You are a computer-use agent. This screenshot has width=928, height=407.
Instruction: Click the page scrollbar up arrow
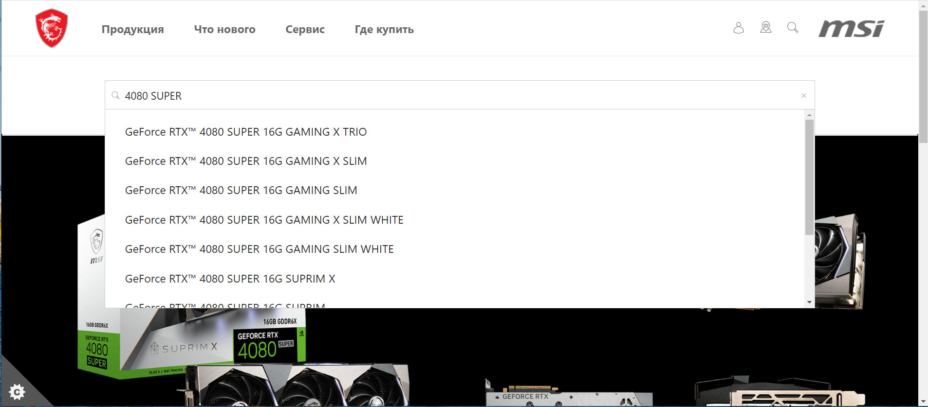coord(924,5)
